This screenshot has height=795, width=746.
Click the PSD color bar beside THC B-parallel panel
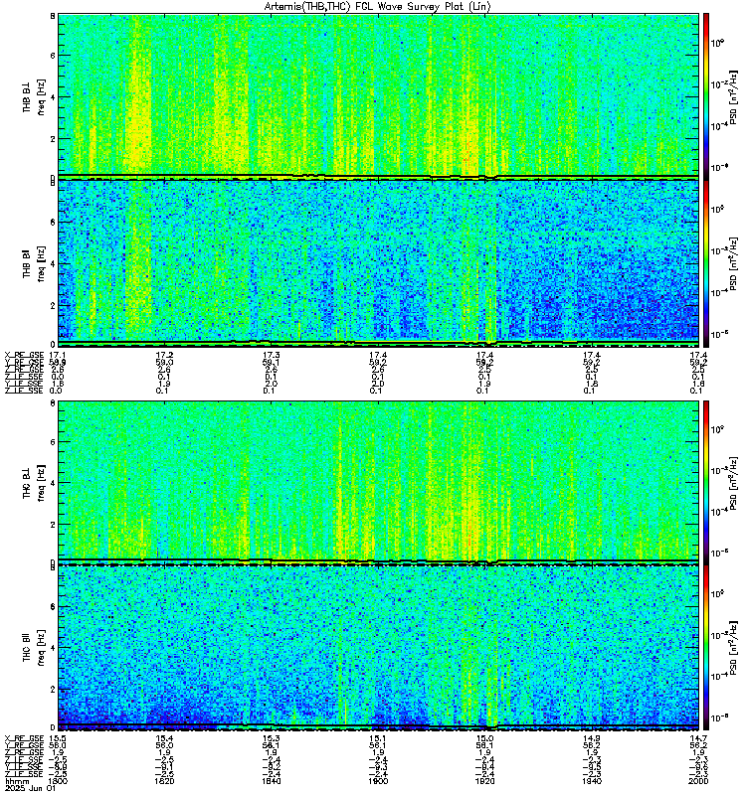click(706, 648)
